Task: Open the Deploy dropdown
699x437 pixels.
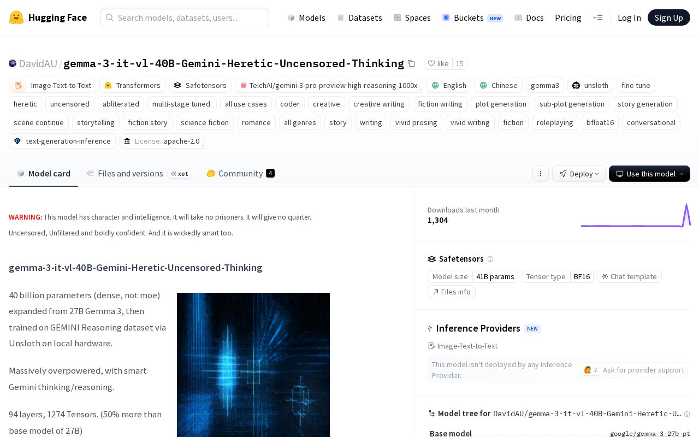Action: (579, 174)
